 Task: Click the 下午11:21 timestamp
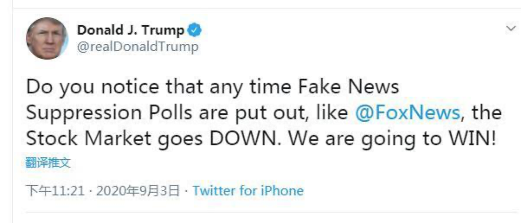click(55, 191)
